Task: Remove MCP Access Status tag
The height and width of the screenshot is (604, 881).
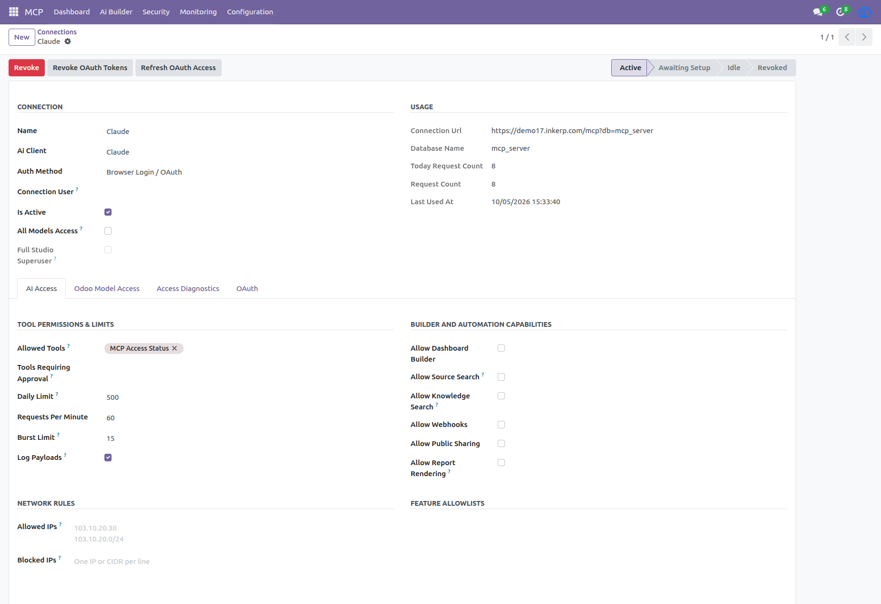Action: [174, 348]
